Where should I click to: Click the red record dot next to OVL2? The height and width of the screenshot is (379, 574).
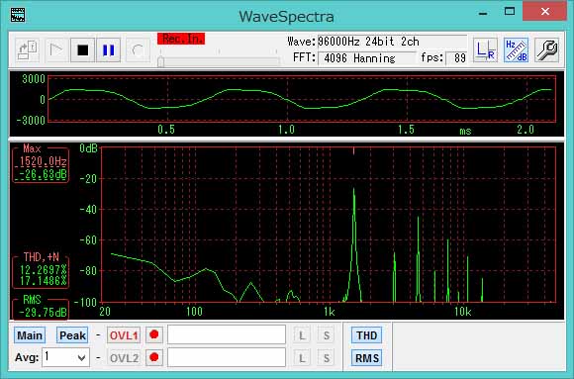tap(154, 357)
